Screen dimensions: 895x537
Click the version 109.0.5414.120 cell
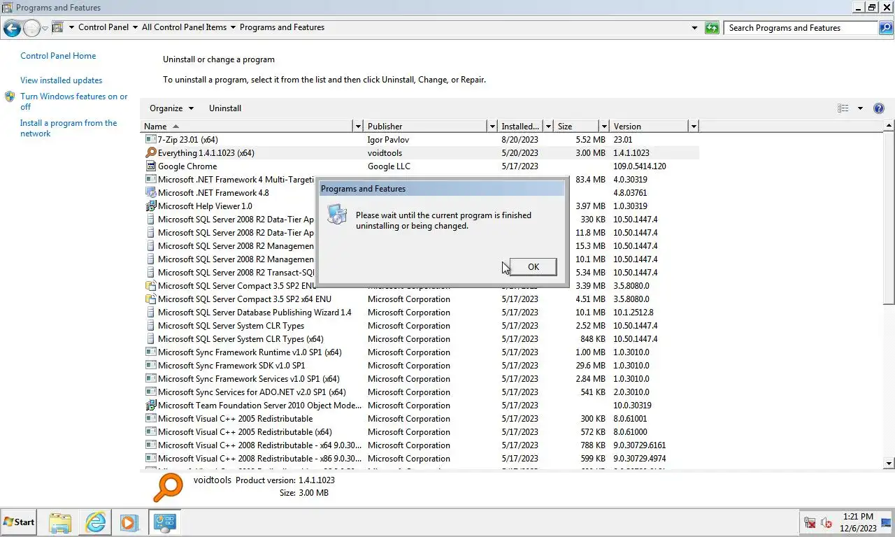click(x=640, y=166)
